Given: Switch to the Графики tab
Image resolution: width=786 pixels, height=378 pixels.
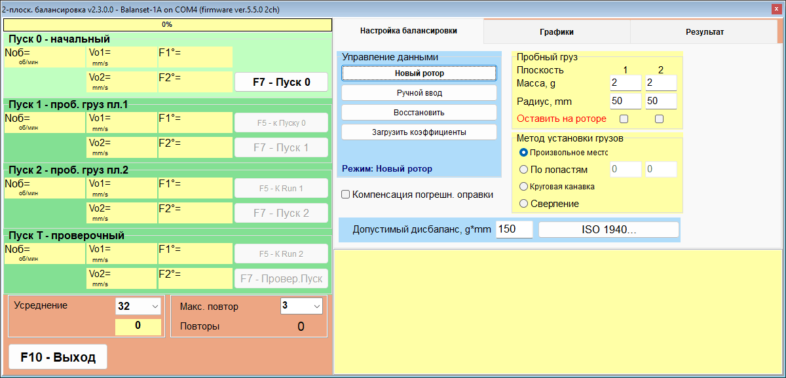Looking at the screenshot, I should [557, 31].
